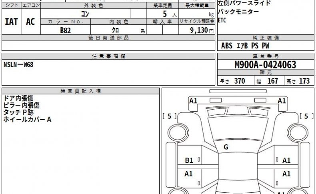The height and width of the screenshot is (194, 316).
Task: Click the 諸元 header
Action: (x=266, y=72)
